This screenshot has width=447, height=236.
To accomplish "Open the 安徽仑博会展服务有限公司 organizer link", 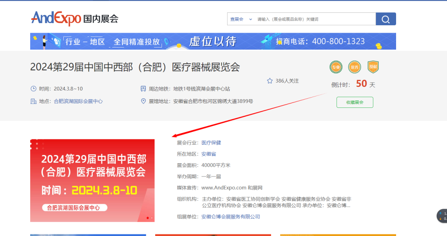I will point(231,217).
